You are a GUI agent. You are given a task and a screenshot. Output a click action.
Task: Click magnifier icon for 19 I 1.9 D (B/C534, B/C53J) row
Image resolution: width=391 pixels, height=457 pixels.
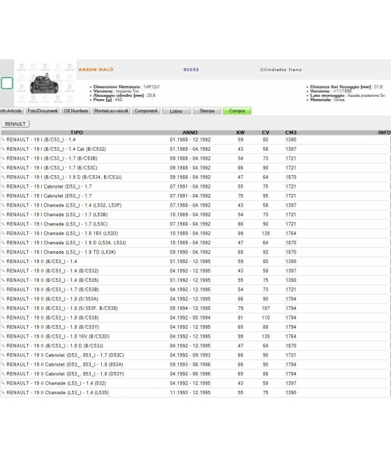[3, 177]
